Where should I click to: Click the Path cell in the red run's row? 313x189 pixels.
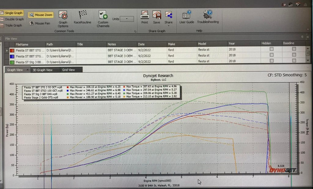(61, 50)
